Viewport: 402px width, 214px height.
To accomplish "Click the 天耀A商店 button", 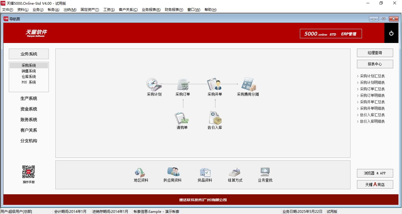I will [x=375, y=185].
